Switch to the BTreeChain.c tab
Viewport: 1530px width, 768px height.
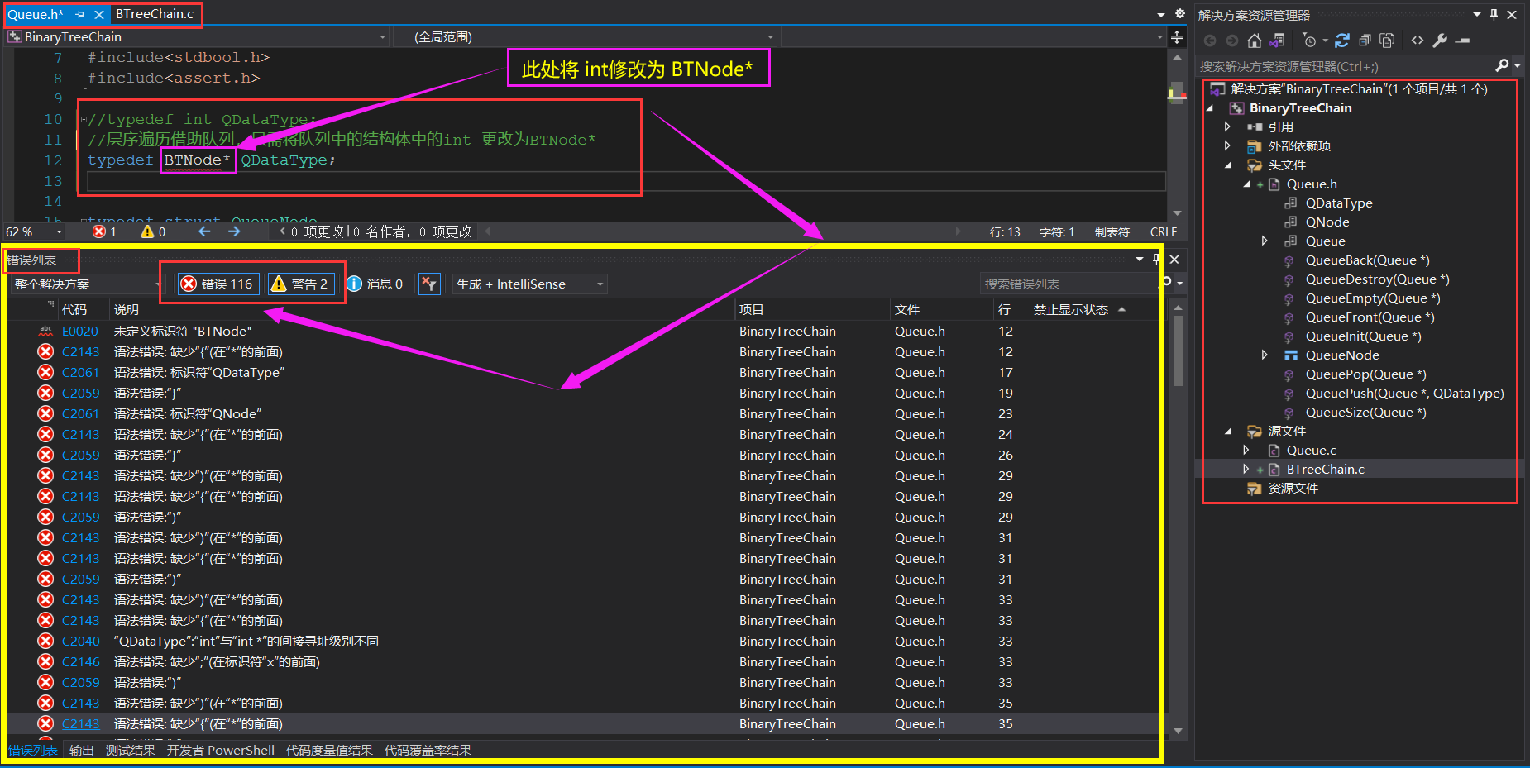[155, 14]
